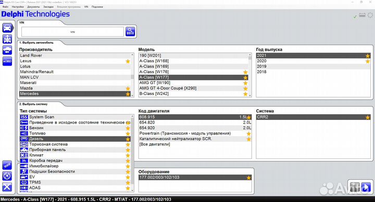Select Mahindra/Renault manufacturer
Viewport: 375px width, 202px height.
point(75,72)
